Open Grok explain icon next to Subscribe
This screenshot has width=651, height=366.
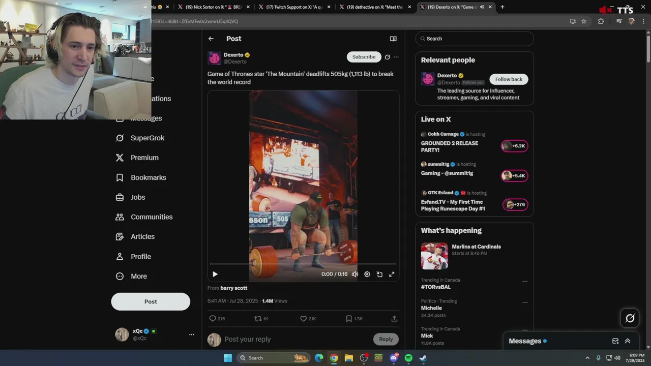coord(387,57)
